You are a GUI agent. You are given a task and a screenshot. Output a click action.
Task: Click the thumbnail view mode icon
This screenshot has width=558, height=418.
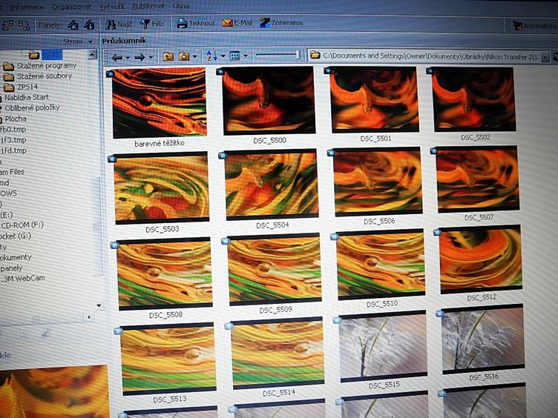(234, 56)
